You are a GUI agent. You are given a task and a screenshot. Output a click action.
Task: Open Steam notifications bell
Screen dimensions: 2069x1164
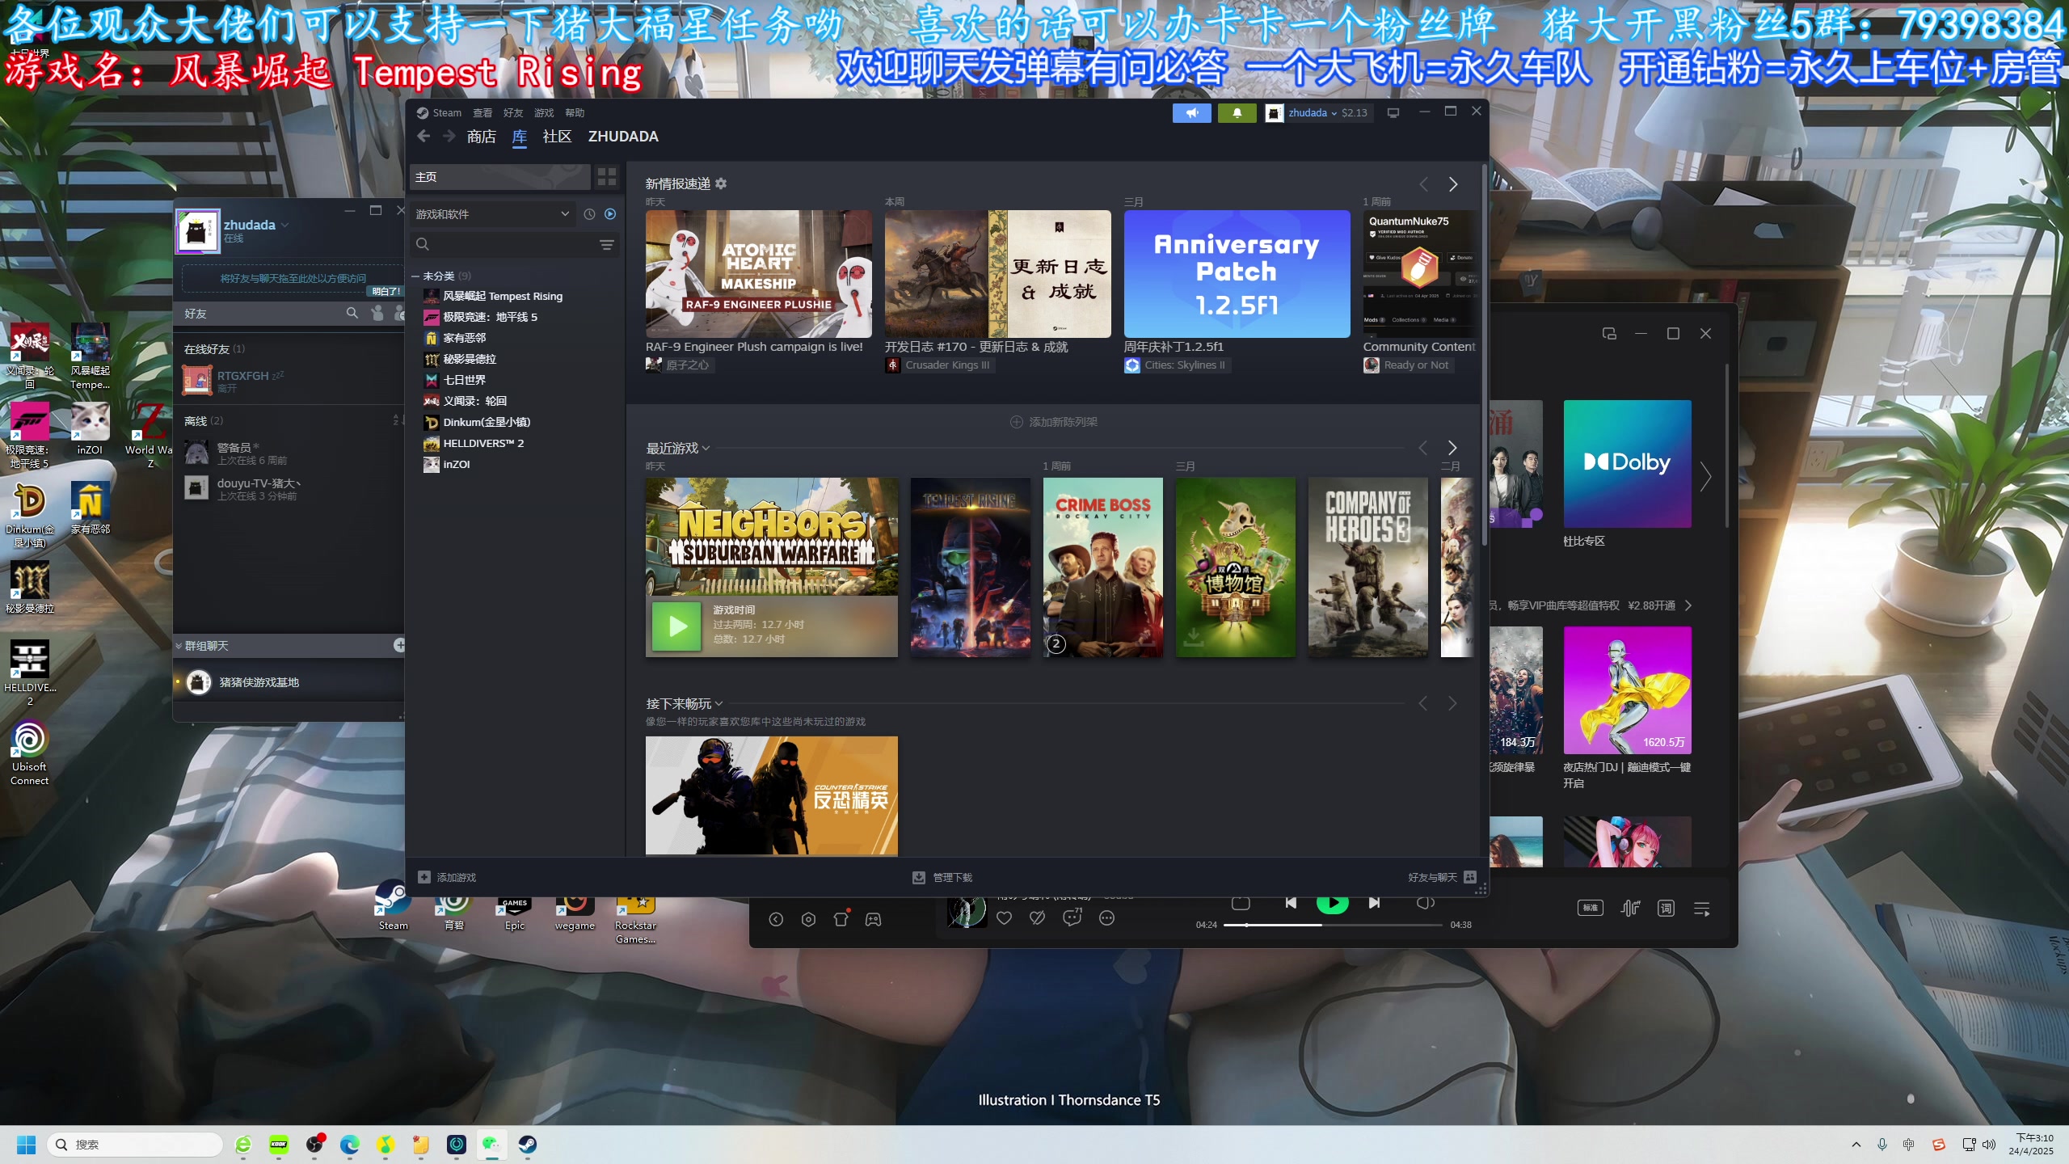[1237, 113]
